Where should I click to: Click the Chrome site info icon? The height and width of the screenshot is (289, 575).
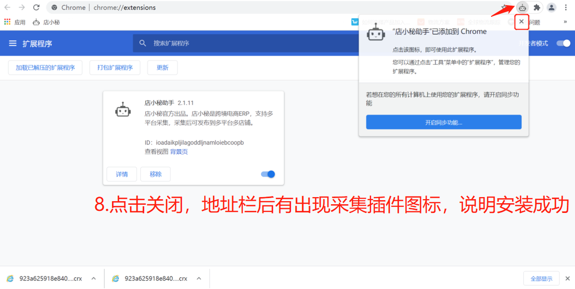55,7
